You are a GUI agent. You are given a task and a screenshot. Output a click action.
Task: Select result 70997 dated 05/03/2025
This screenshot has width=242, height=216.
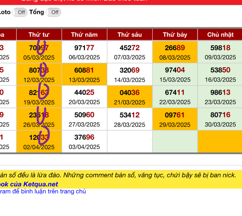pos(39,52)
